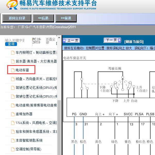Click pin number 31 in diagram

(x=86, y=124)
